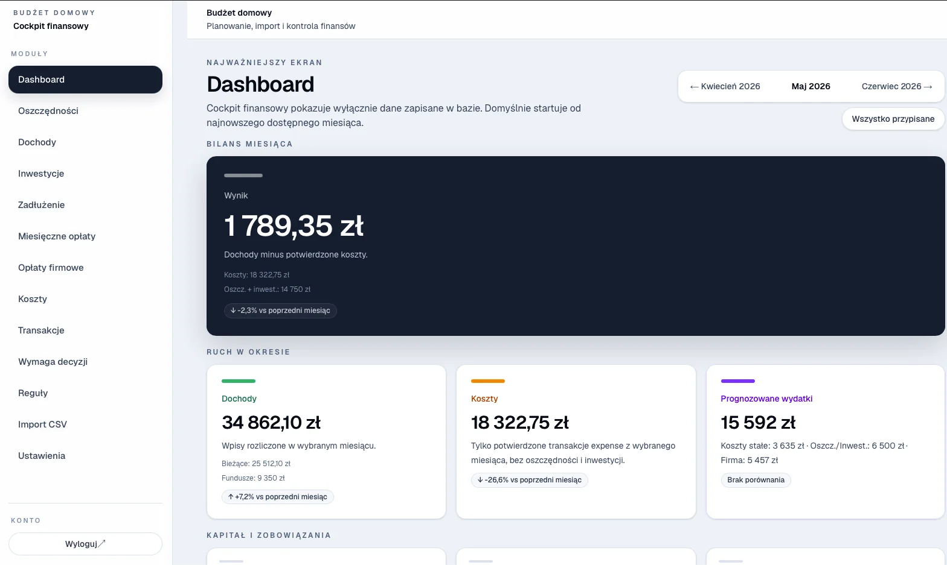Image resolution: width=947 pixels, height=565 pixels.
Task: Click the 18 322,75 zł costs value
Action: click(x=520, y=423)
